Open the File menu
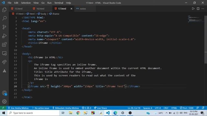This screenshot has width=207, height=116. click(9, 3)
